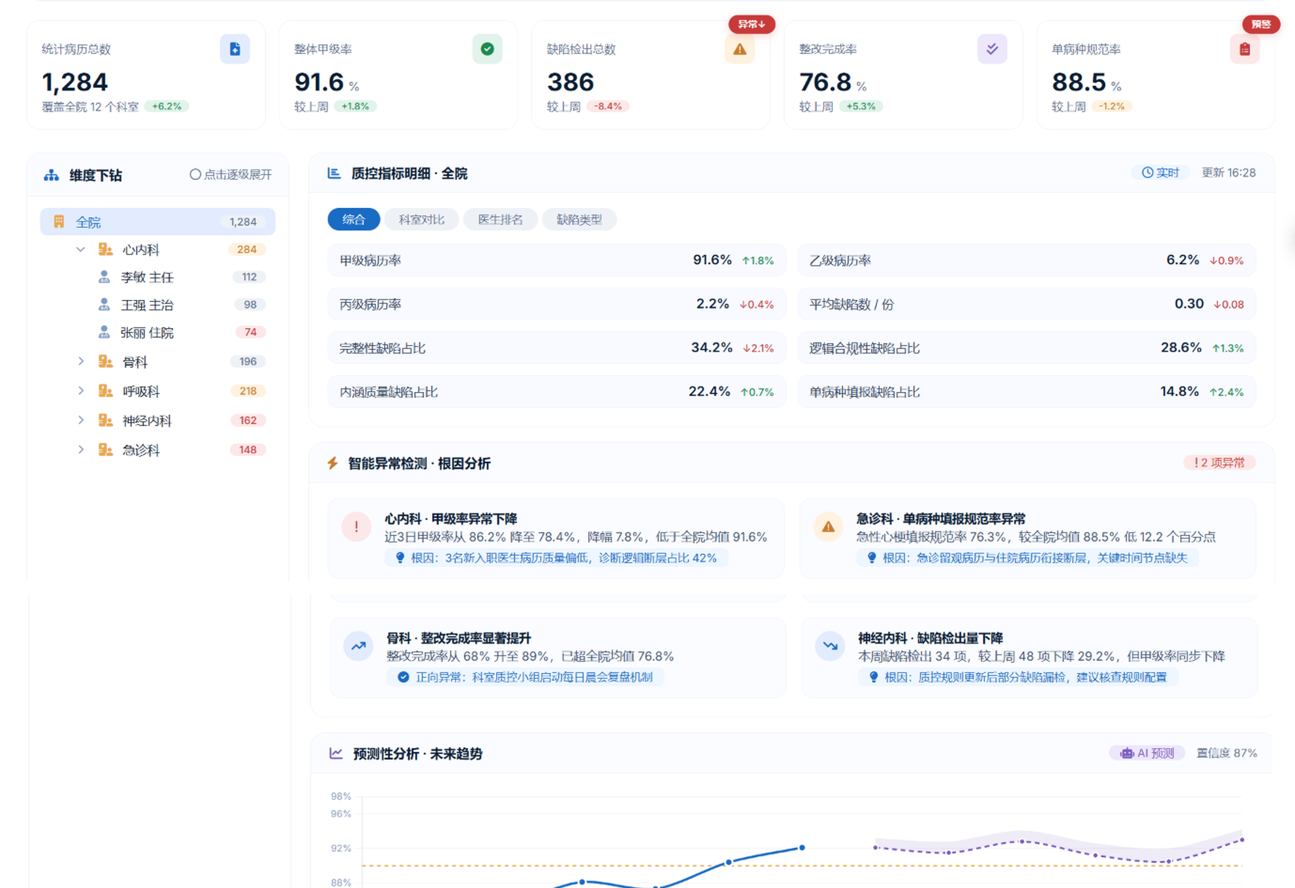This screenshot has width=1295, height=888.
Task: Click the 点击逐级展开 hint
Action: (x=231, y=175)
